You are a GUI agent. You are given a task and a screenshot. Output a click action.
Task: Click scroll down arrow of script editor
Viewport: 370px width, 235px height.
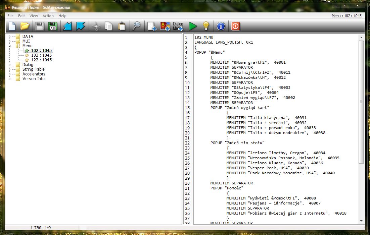tap(361, 221)
